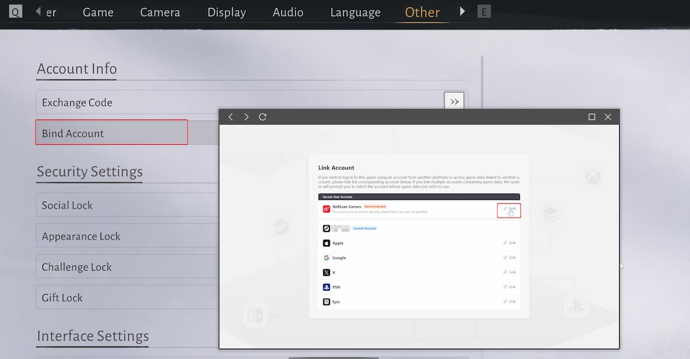This screenshot has width=690, height=359.
Task: Open Exchange Code with double-chevron button
Action: point(454,102)
